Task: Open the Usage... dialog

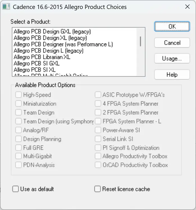Action: (x=172, y=59)
